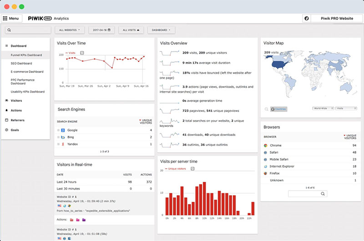Screen dimensions: 364x241
Task: Click the search icon in Browsers widget
Action: pos(323,194)
